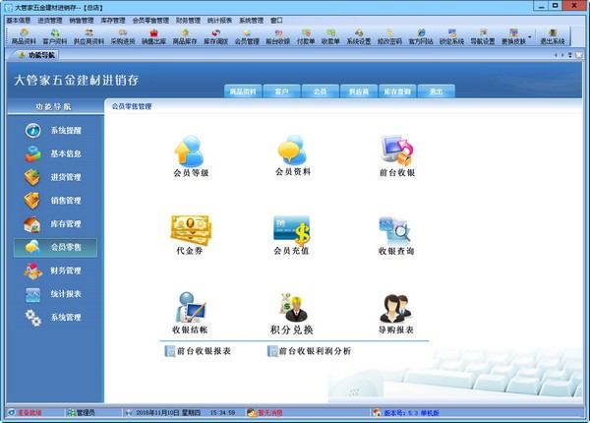Select 库存管理 in sidebar navigation
The width and height of the screenshot is (590, 423).
click(x=65, y=224)
